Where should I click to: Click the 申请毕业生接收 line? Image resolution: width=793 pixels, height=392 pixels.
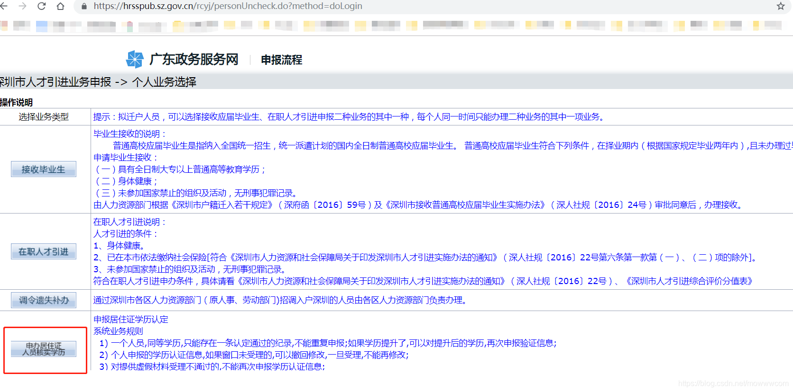coord(126,158)
